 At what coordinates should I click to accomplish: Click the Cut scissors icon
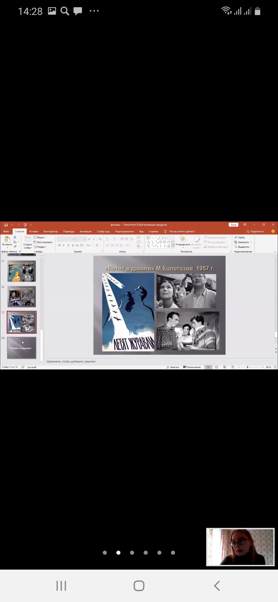coord(15,237)
